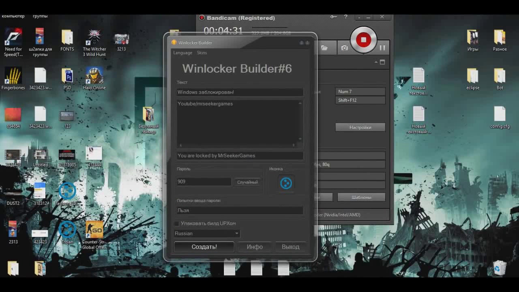Click the Настройки button in Bandicam

360,127
